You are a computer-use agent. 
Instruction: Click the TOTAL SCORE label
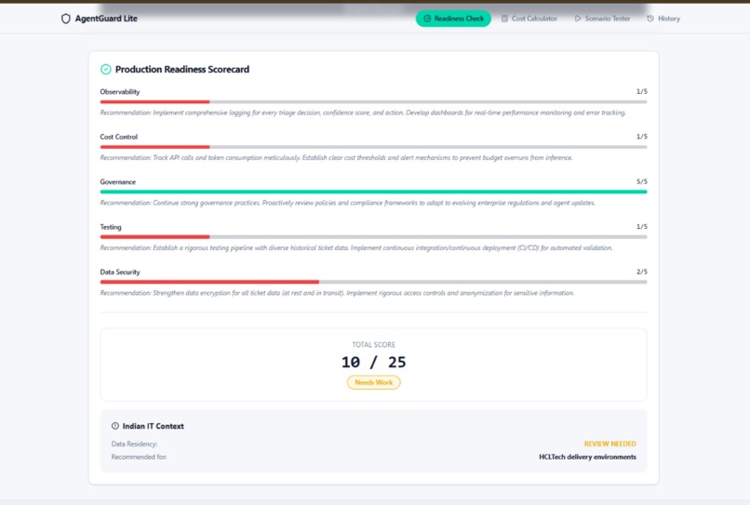(373, 344)
